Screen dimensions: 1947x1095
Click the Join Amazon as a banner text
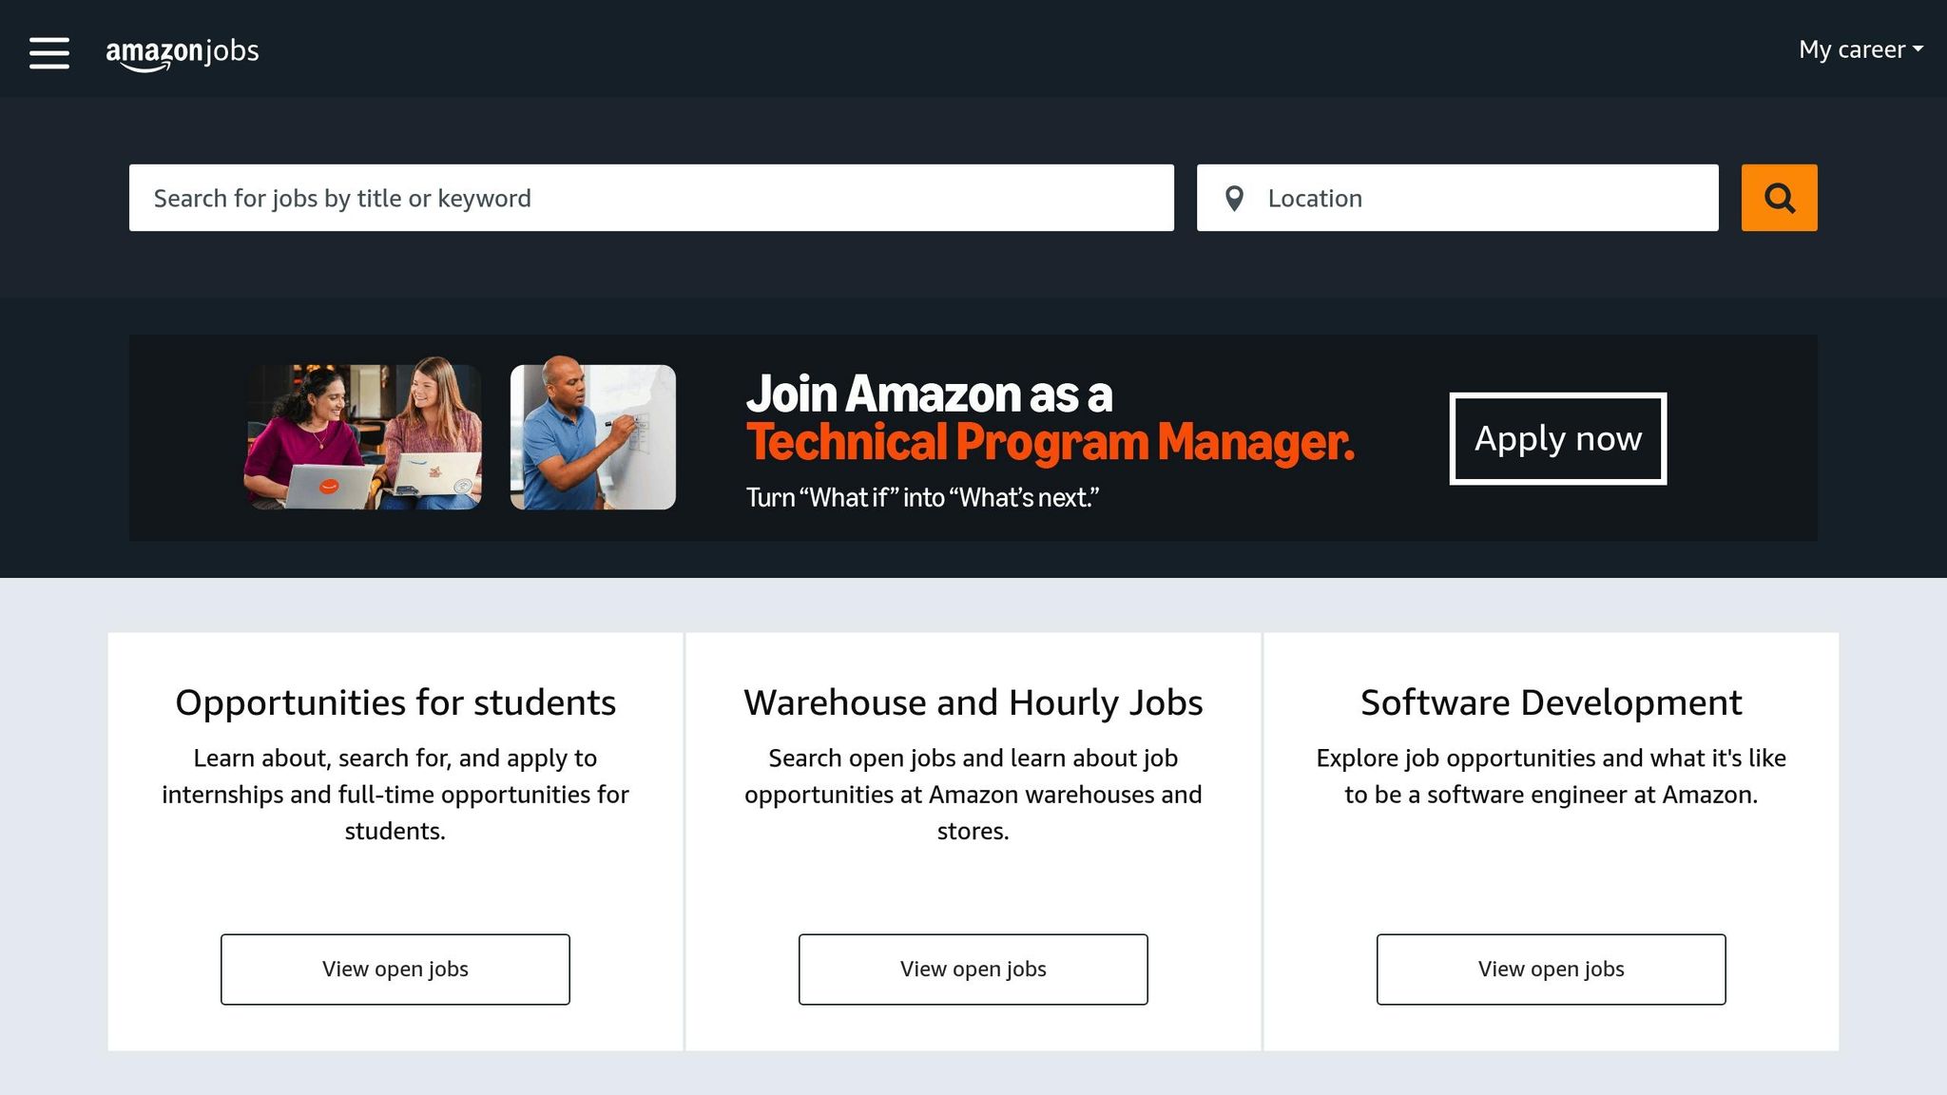click(x=929, y=394)
